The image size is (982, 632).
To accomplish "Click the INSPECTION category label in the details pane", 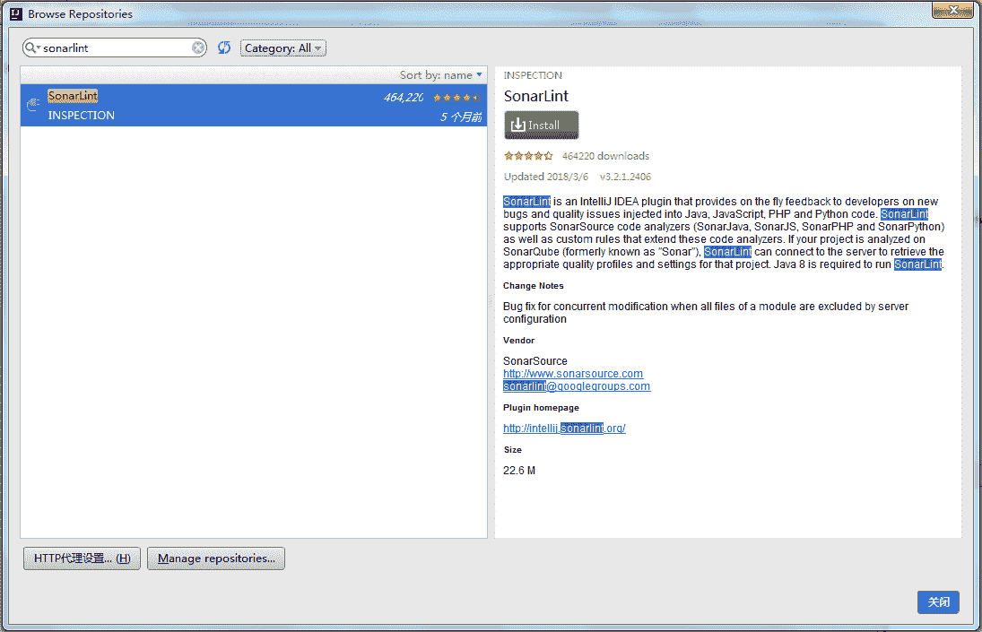I will pyautogui.click(x=533, y=75).
